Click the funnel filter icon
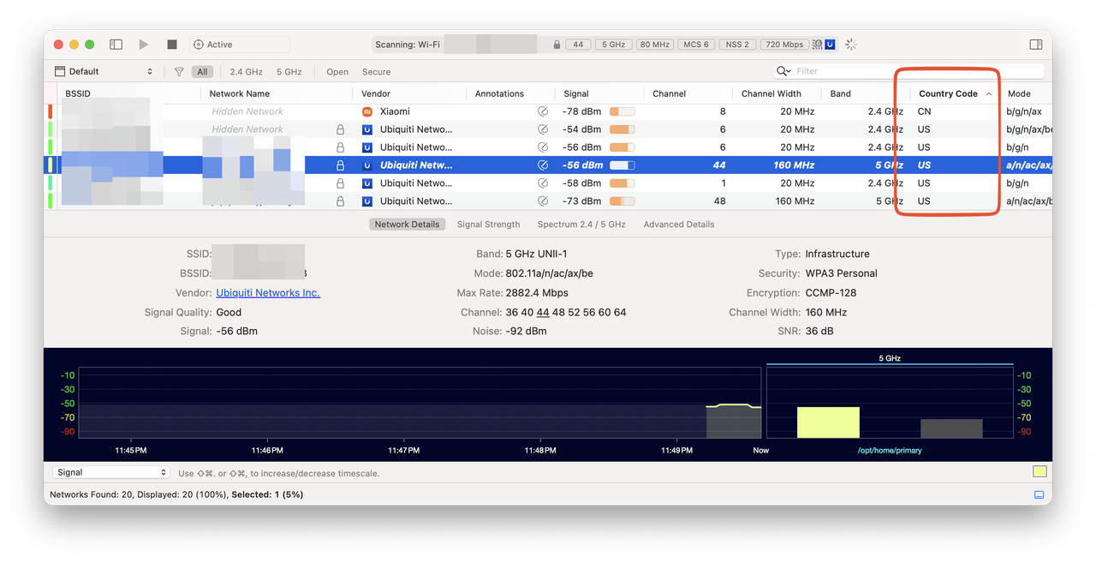 tap(179, 72)
